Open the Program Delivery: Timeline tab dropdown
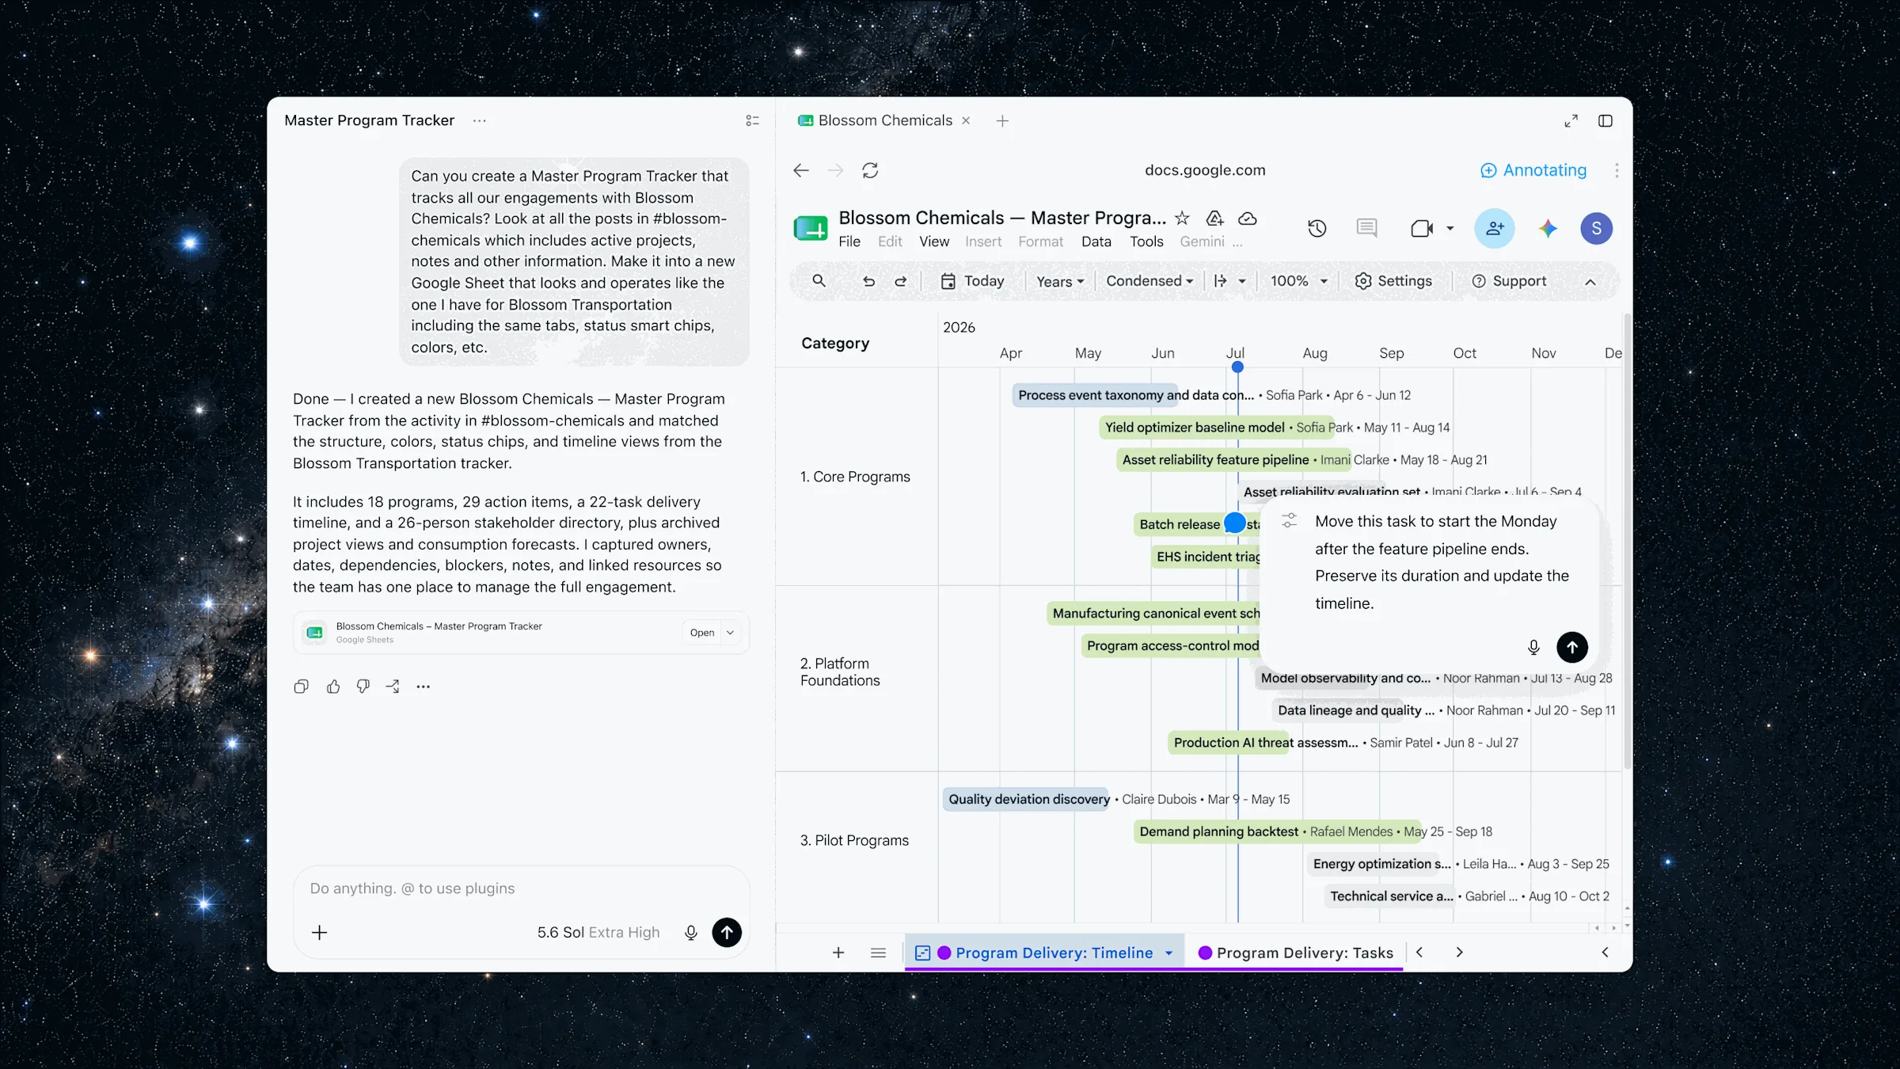This screenshot has height=1069, width=1900. (1168, 953)
